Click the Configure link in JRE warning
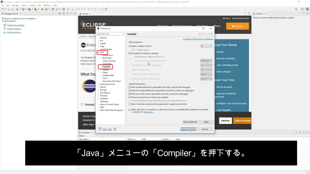310x174 pixels. (x=149, y=112)
